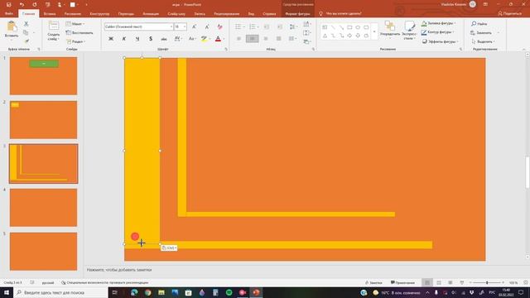
Task: Create a new slide (Создать слайд)
Action: tap(53, 31)
